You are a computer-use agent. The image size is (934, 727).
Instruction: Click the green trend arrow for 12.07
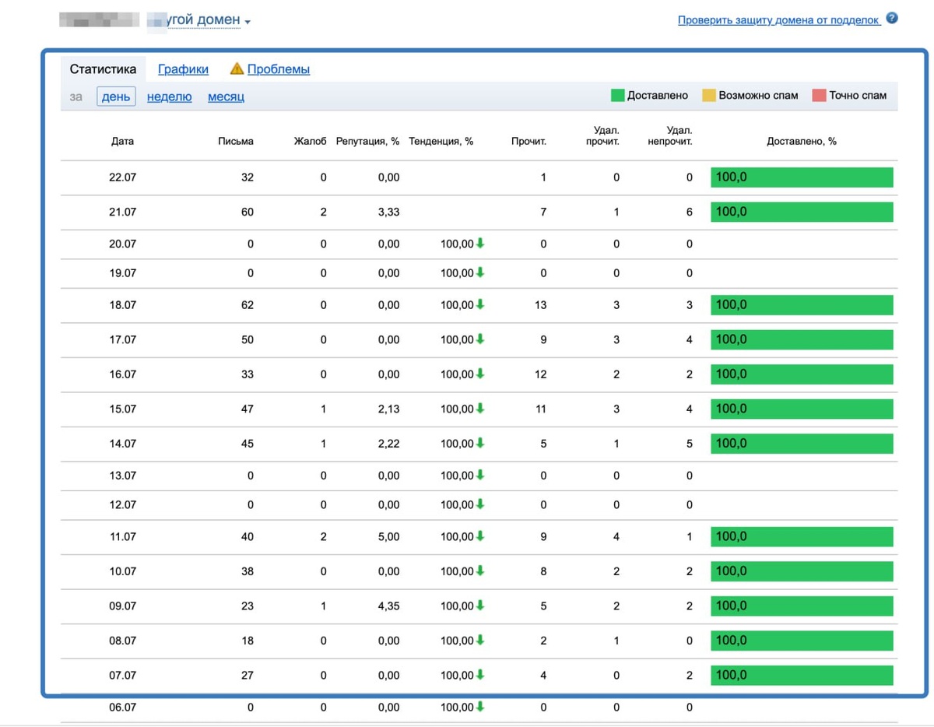coord(480,504)
